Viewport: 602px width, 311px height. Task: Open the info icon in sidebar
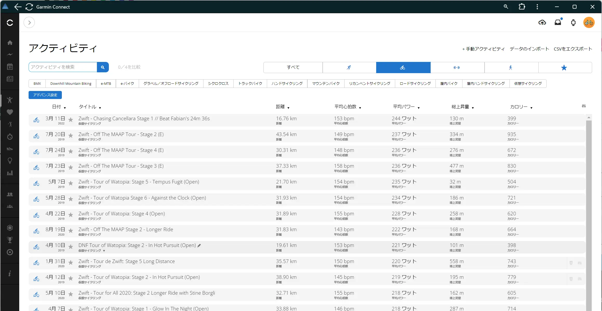point(10,274)
